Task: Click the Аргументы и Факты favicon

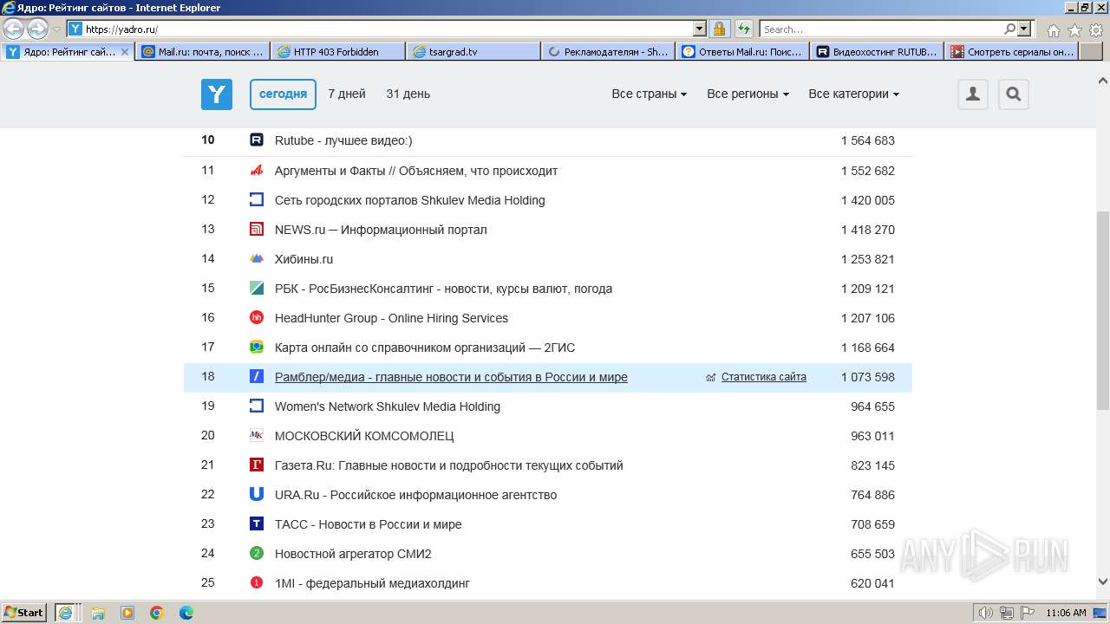Action: pos(257,171)
